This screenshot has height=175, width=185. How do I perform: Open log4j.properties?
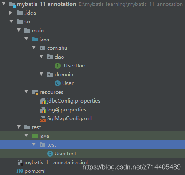pyautogui.click(x=66, y=110)
